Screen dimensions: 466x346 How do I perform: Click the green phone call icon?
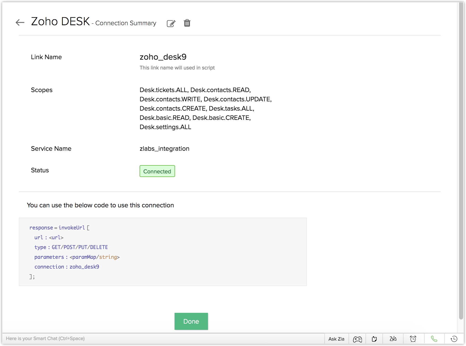[434, 339]
